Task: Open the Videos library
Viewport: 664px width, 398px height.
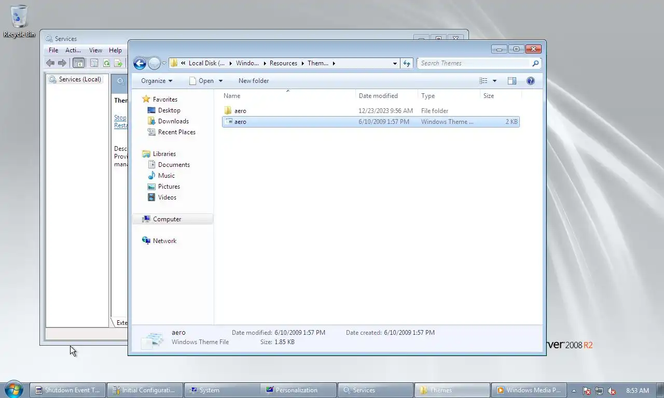Action: click(x=167, y=197)
